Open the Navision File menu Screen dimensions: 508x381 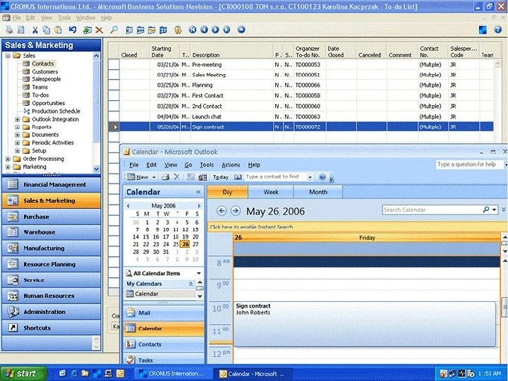[16, 18]
